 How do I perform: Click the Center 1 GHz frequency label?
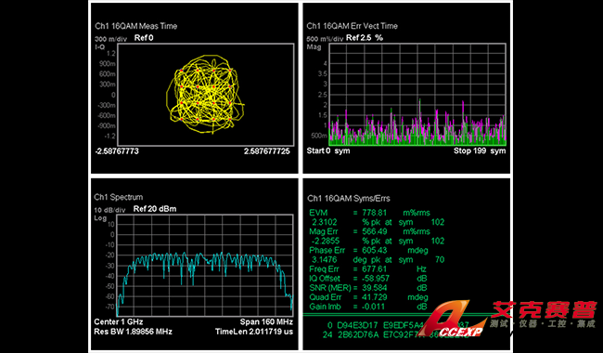click(119, 321)
